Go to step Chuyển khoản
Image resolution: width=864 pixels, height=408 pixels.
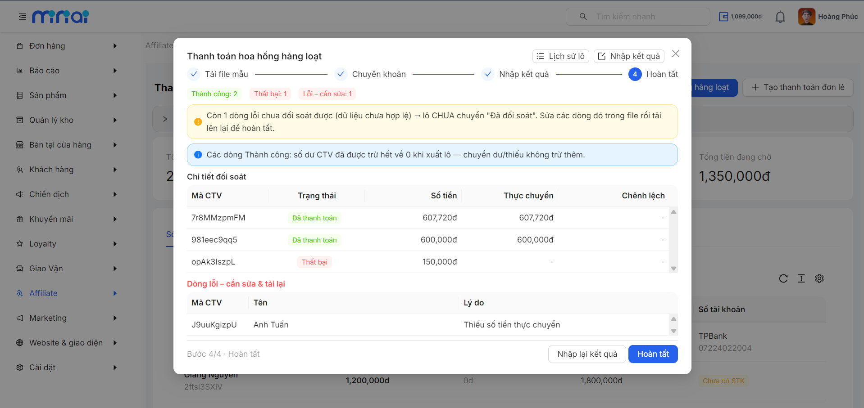[371, 74]
